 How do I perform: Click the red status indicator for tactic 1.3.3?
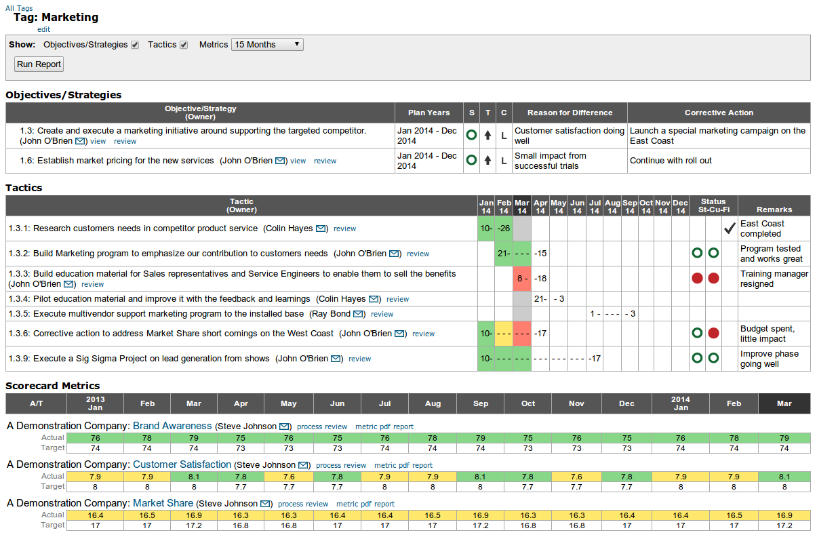[697, 279]
